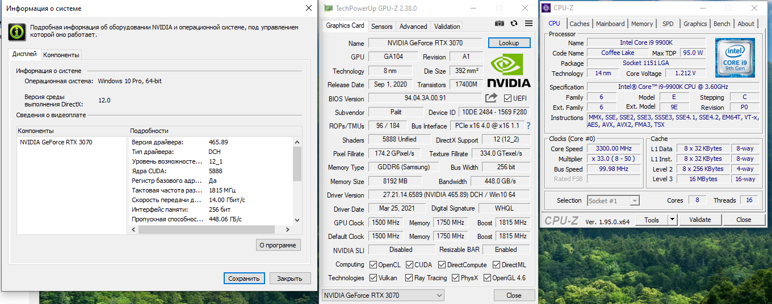Click the Multiplier value in CPU-Z
772x304 pixels.
pyautogui.click(x=614, y=159)
